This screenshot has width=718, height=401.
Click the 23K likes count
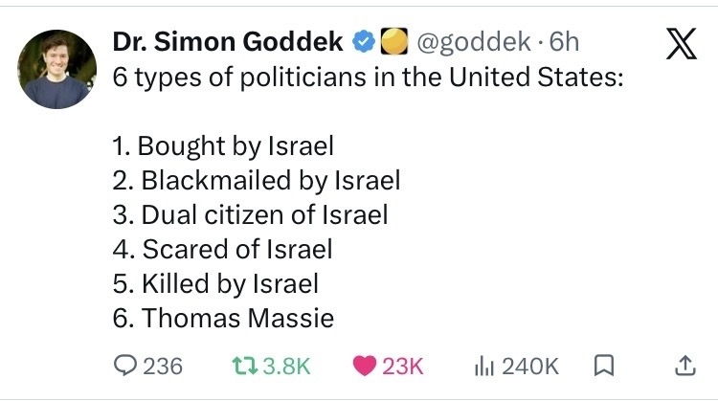coord(403,365)
